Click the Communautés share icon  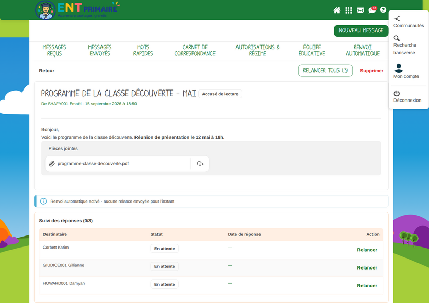[397, 19]
